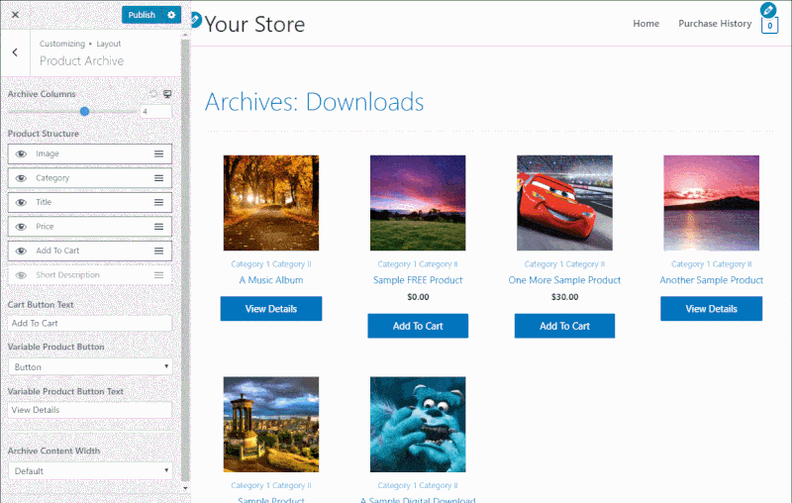Click the pink sunset lake thumbnail
Viewport: 792px width, 503px height.
click(x=711, y=203)
